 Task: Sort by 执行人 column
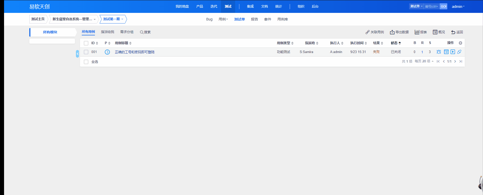[x=337, y=43]
